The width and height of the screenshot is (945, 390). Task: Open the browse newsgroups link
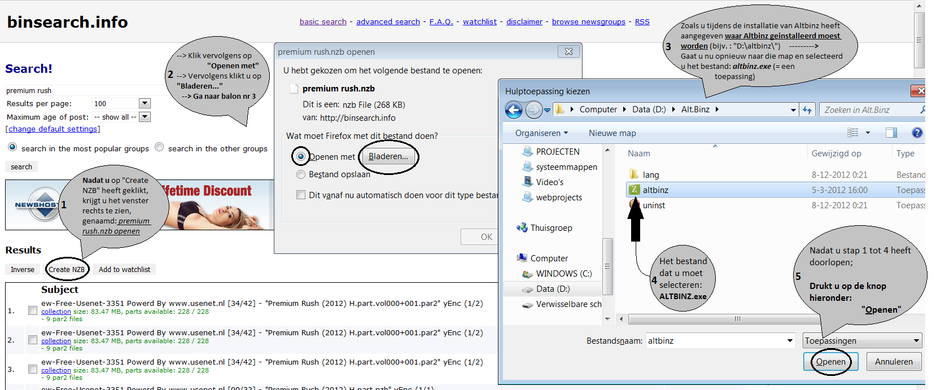click(589, 21)
